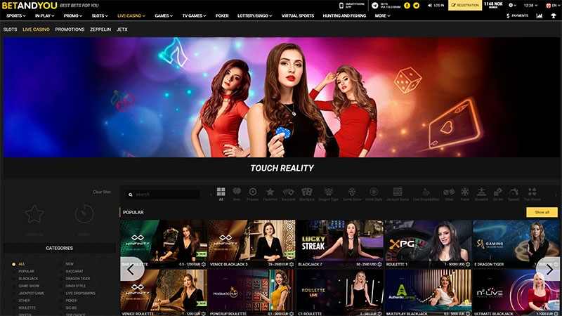Click the LOG IN button

[x=436, y=6]
